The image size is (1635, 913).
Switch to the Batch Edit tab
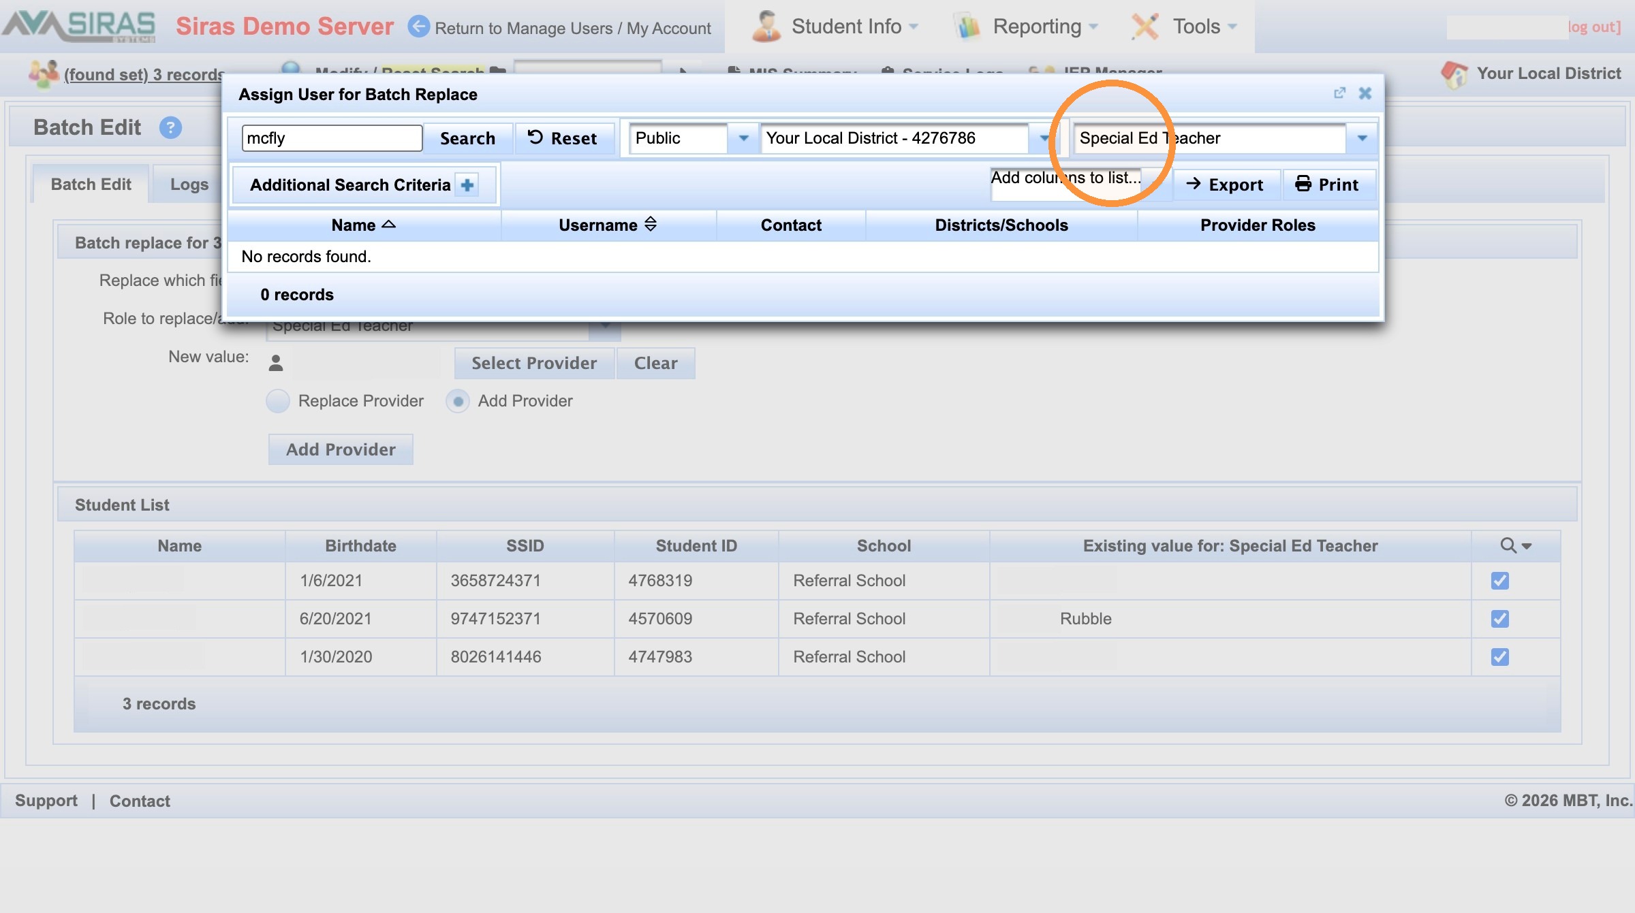tap(91, 184)
